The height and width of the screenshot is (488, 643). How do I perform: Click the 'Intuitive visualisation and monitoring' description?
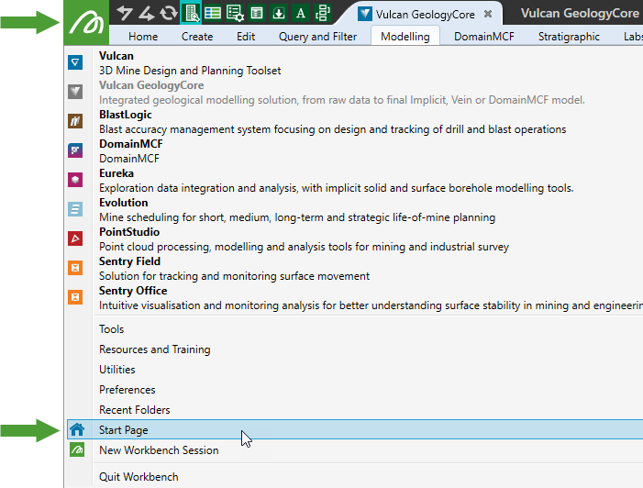coord(371,305)
